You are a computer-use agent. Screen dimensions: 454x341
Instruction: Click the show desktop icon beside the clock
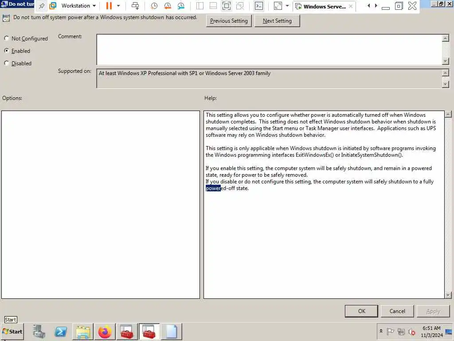(449, 331)
